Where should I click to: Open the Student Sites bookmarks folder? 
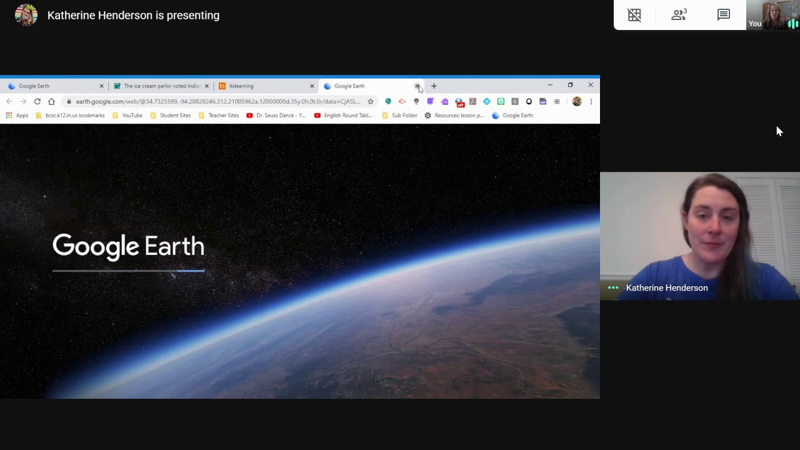coord(170,115)
